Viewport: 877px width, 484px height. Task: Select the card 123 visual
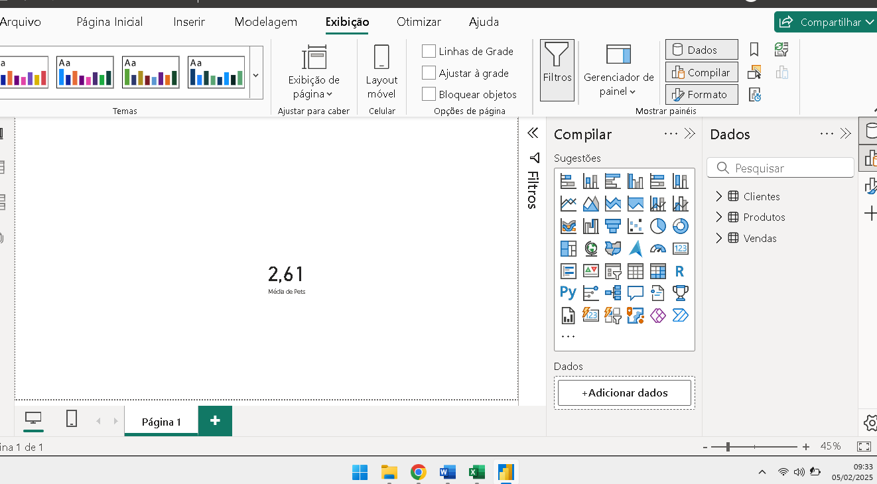click(680, 249)
